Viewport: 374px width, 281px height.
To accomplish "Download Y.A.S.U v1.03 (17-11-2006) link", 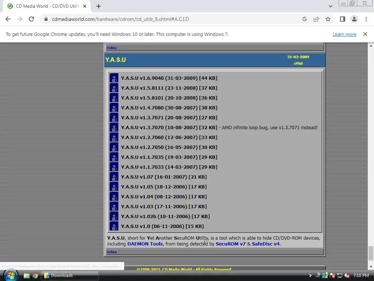I will [x=164, y=206].
